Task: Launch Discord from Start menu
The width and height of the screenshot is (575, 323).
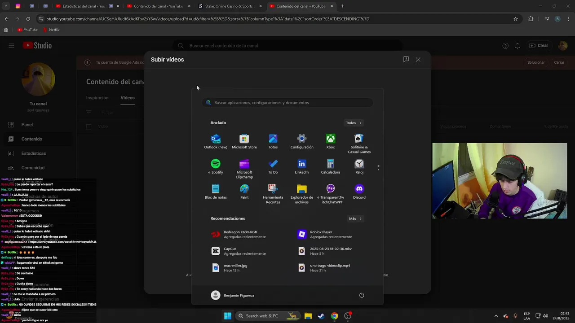Action: click(x=359, y=192)
